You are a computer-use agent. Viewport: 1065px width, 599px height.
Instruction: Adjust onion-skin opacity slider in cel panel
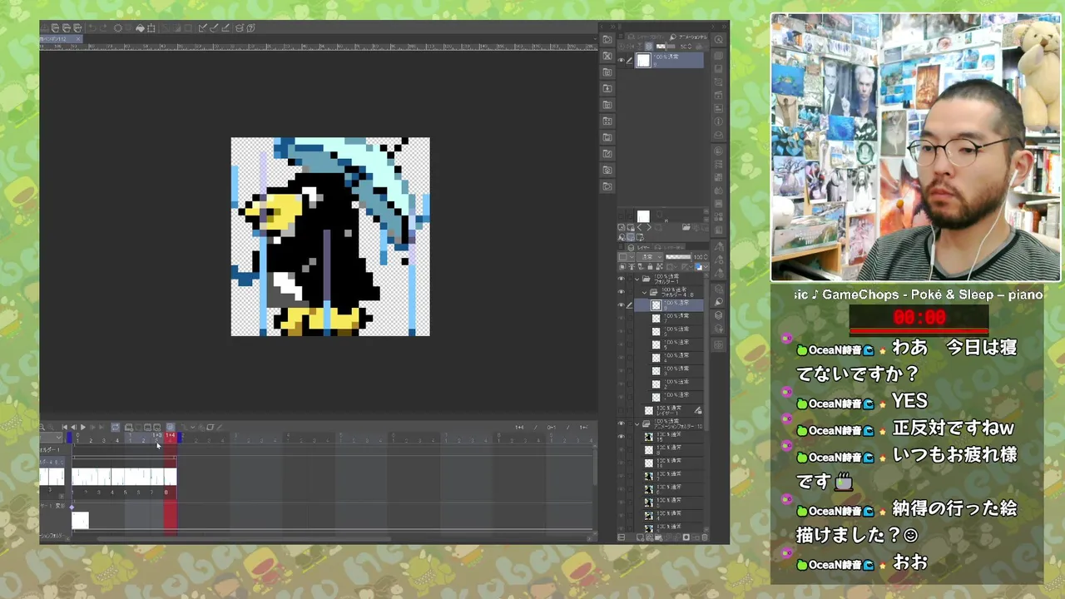click(x=666, y=47)
